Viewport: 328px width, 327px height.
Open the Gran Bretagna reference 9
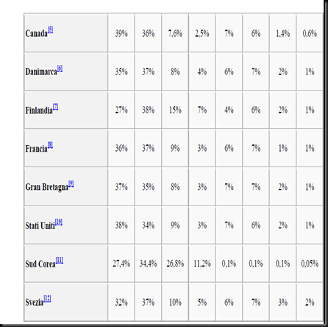pyautogui.click(x=71, y=183)
